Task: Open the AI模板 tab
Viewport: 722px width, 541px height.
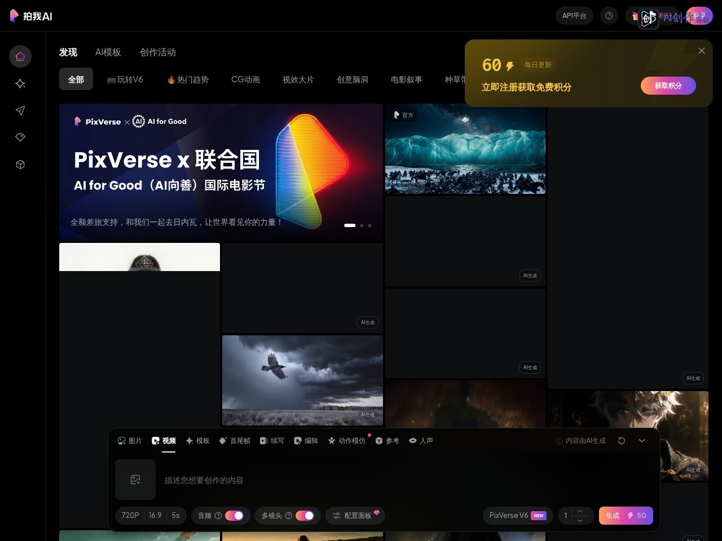Action: [x=108, y=52]
